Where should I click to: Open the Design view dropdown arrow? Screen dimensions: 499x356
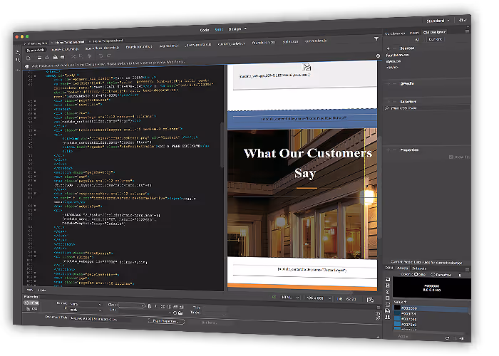pyautogui.click(x=245, y=28)
